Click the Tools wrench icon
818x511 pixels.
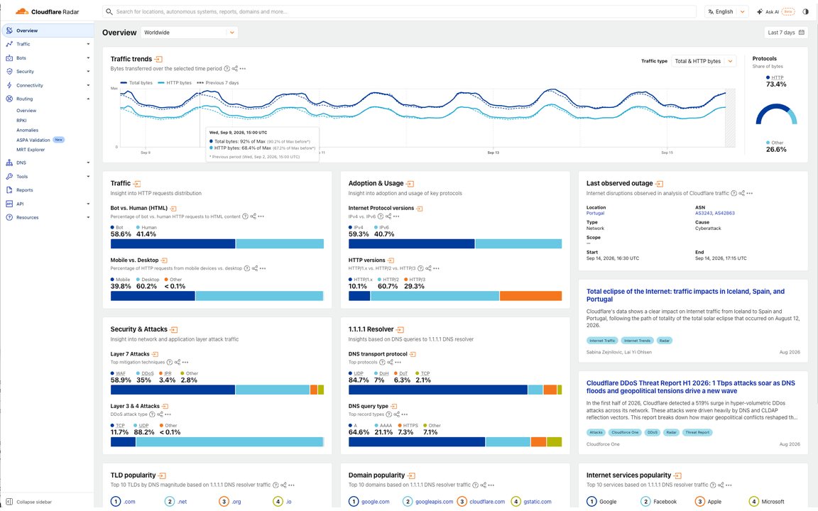point(9,176)
